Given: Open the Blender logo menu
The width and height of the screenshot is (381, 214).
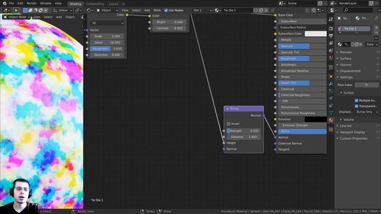Looking at the screenshot, I should [4, 4].
